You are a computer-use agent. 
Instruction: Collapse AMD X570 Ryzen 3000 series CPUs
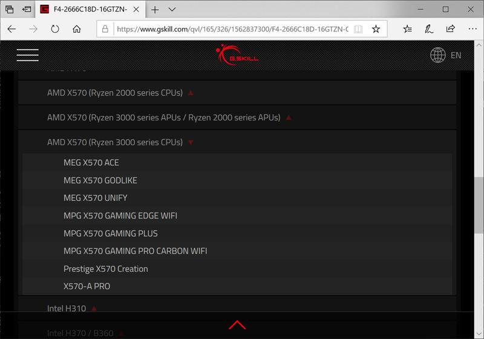point(237,142)
